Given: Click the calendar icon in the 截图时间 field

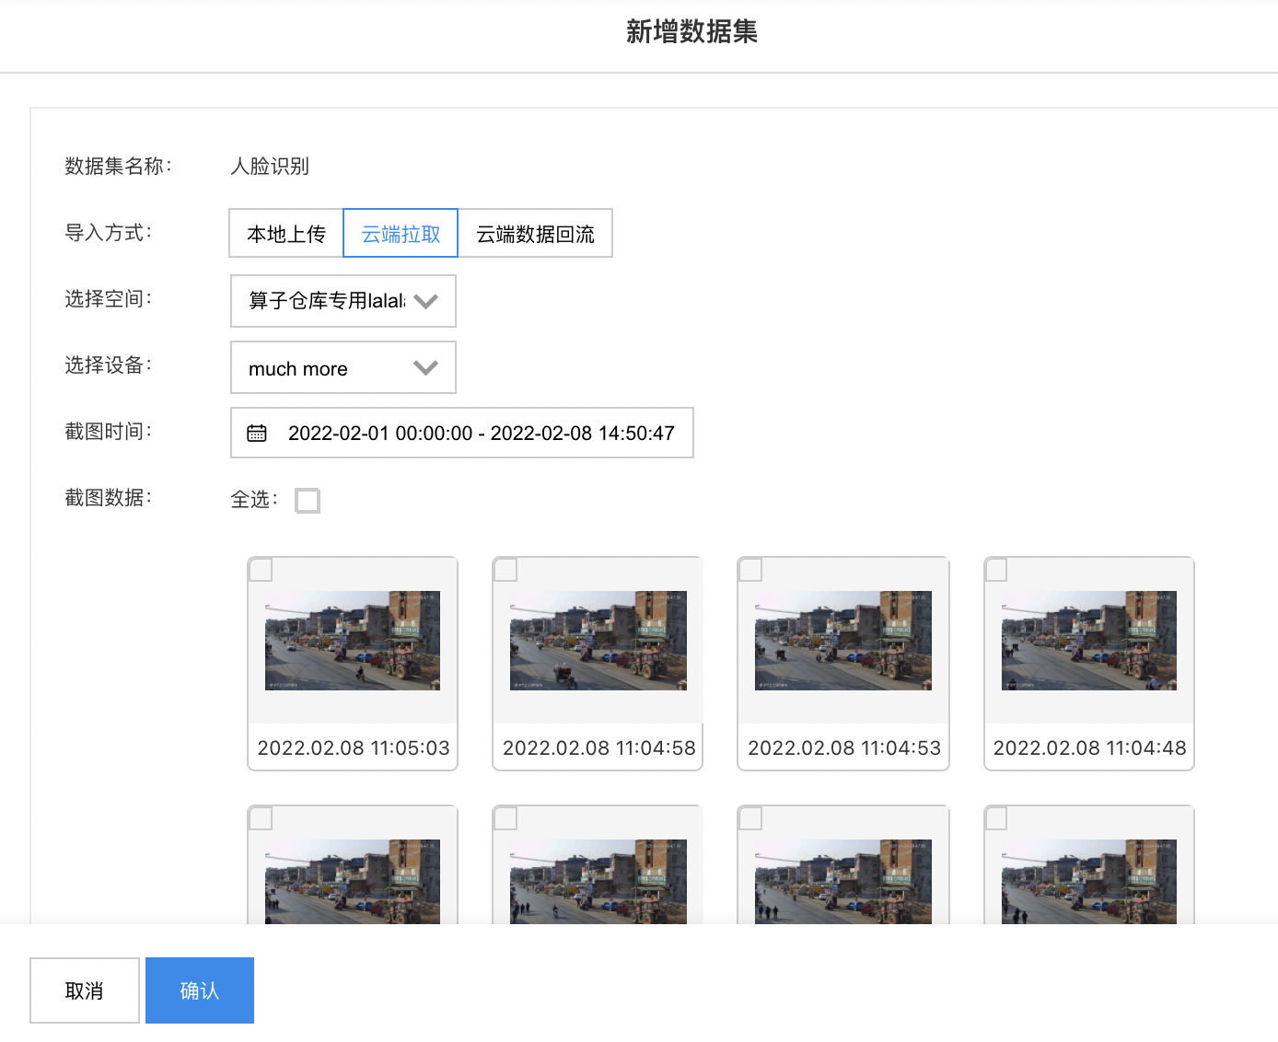Looking at the screenshot, I should point(257,433).
